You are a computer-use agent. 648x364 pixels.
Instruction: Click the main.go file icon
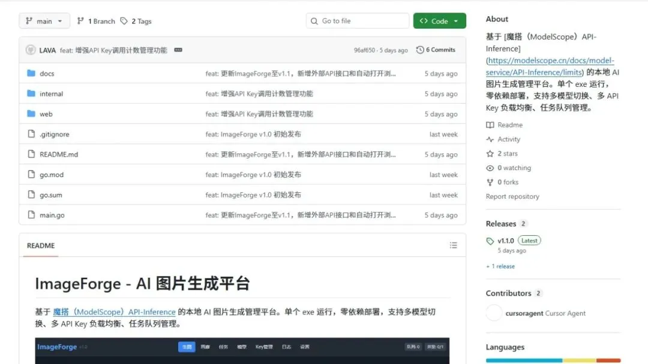click(x=31, y=215)
